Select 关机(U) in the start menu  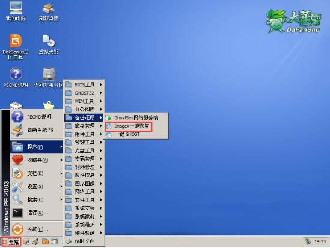pos(37,229)
